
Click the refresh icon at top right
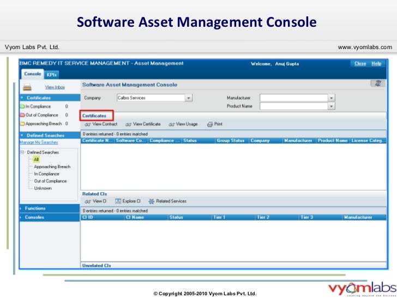(378, 84)
